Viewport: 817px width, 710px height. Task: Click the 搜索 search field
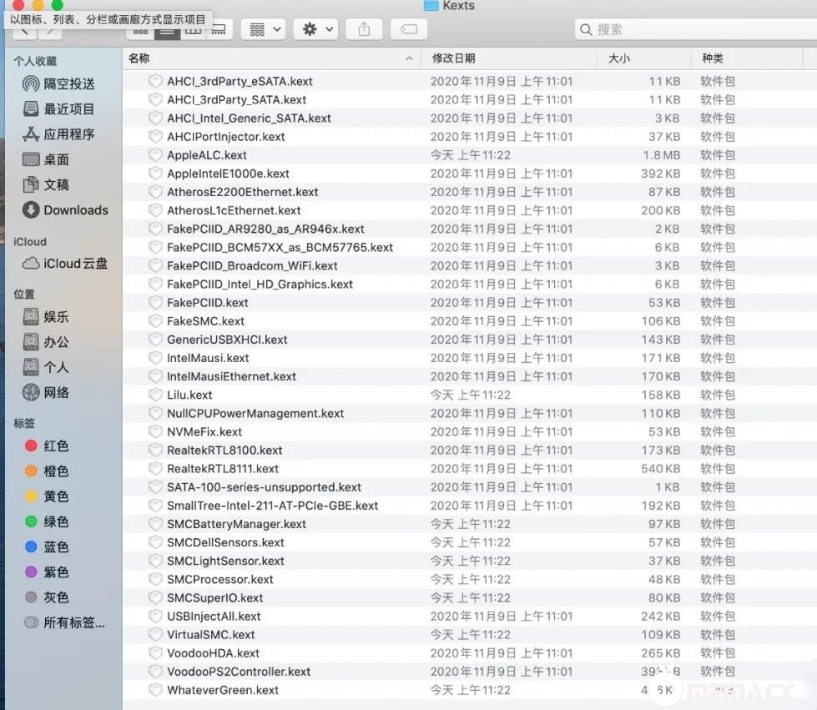pos(693,29)
